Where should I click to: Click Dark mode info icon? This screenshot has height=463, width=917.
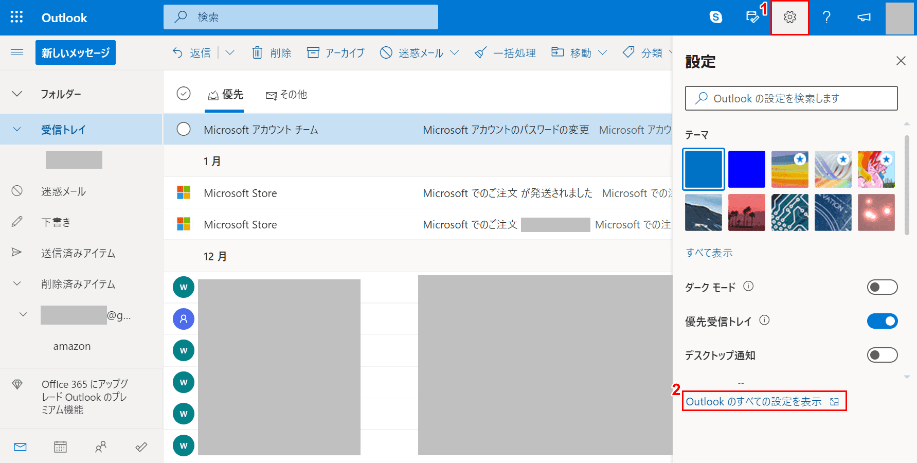pyautogui.click(x=749, y=286)
